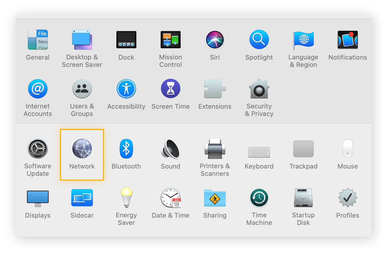Open the Sound settings pane
Image resolution: width=388 pixels, height=254 pixels.
[170, 149]
